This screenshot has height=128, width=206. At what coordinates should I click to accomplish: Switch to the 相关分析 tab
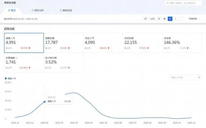pos(38,10)
